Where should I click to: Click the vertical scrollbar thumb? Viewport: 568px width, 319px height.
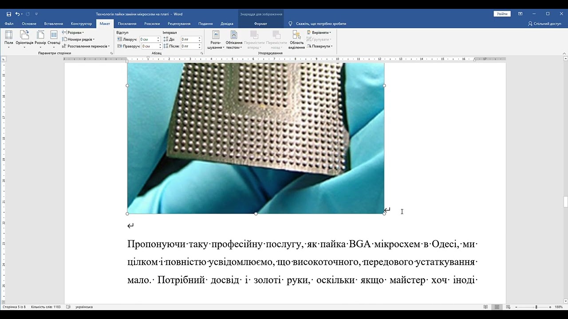(565, 202)
